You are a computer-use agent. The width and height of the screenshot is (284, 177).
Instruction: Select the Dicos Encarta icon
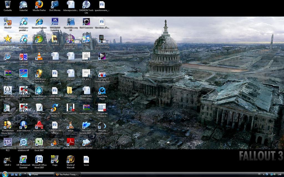[x=86, y=143]
